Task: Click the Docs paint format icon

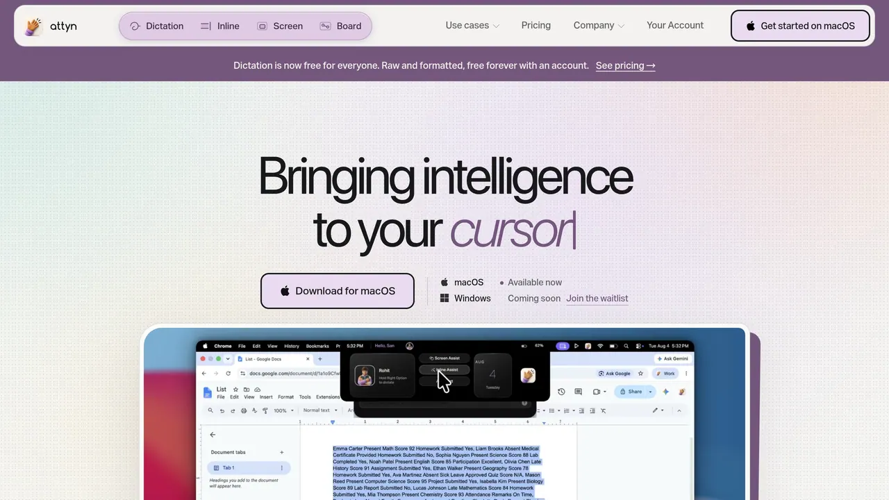Action: pyautogui.click(x=265, y=410)
